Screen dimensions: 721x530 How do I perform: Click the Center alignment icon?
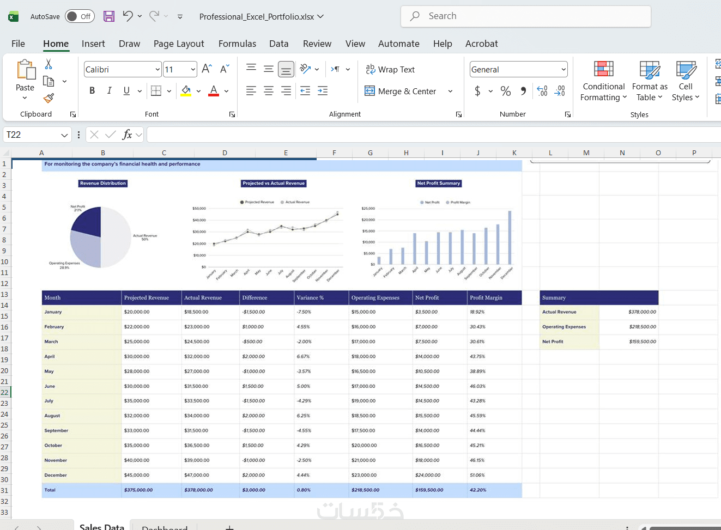(x=269, y=91)
